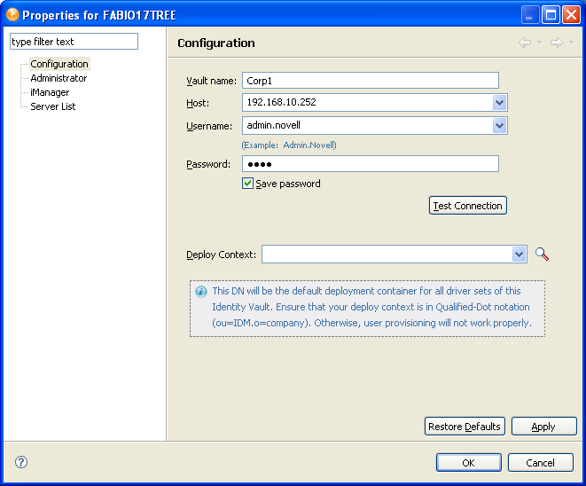This screenshot has width=586, height=486.
Task: Toggle the Save password checkbox
Action: [x=248, y=184]
